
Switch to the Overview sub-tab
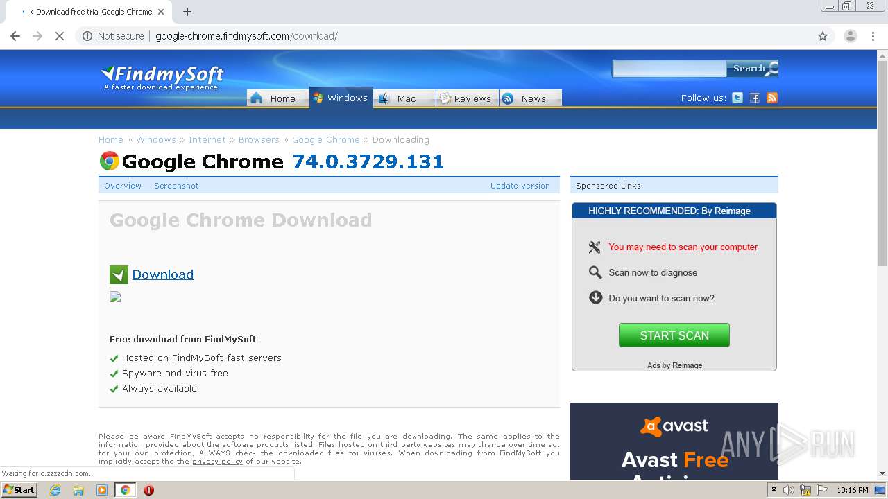click(123, 186)
